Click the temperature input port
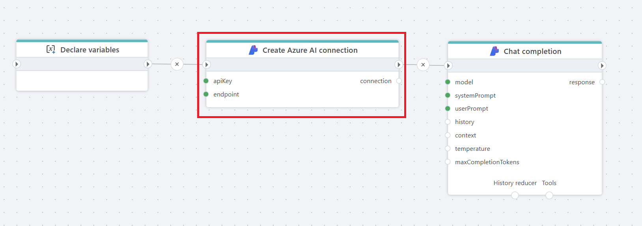Image resolution: width=642 pixels, height=226 pixels. click(448, 148)
